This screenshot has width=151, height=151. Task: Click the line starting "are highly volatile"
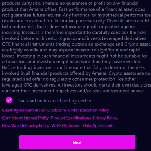coord(71,50)
